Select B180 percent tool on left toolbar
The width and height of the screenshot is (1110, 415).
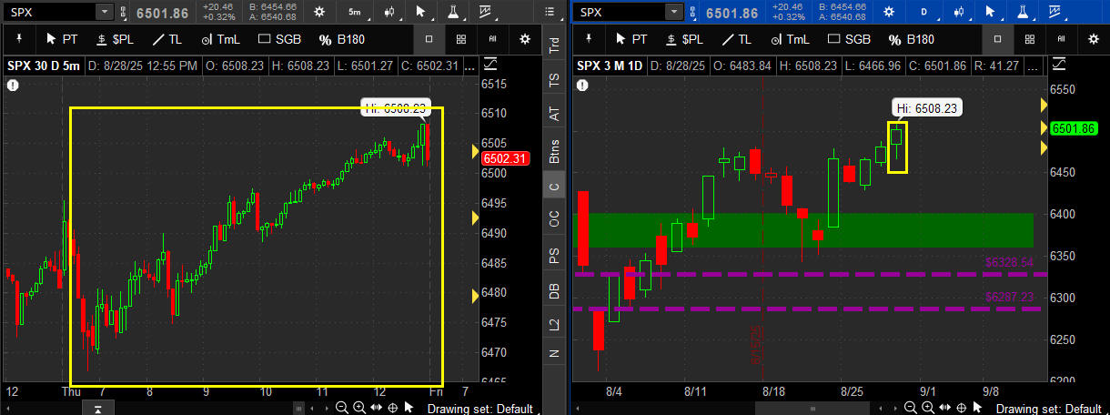click(341, 39)
